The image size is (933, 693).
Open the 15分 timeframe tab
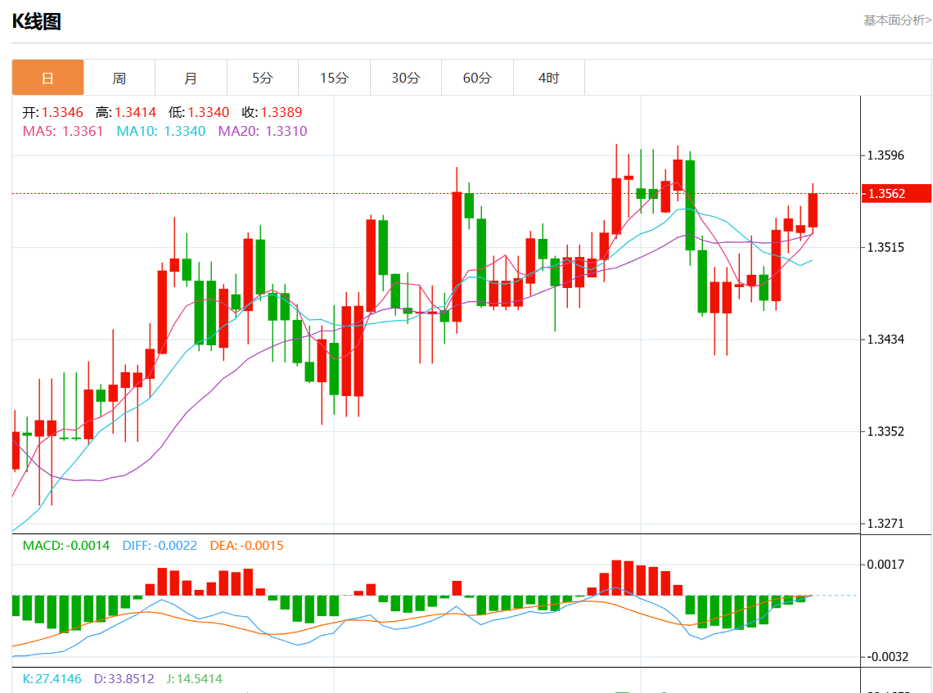[334, 78]
